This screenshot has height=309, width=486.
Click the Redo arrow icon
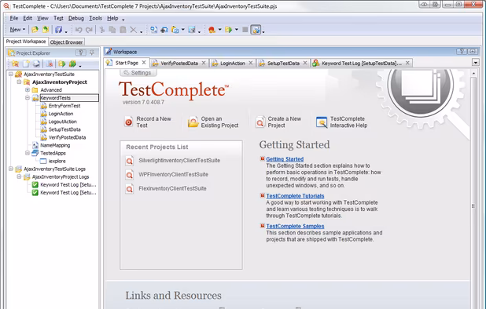tap(90, 30)
